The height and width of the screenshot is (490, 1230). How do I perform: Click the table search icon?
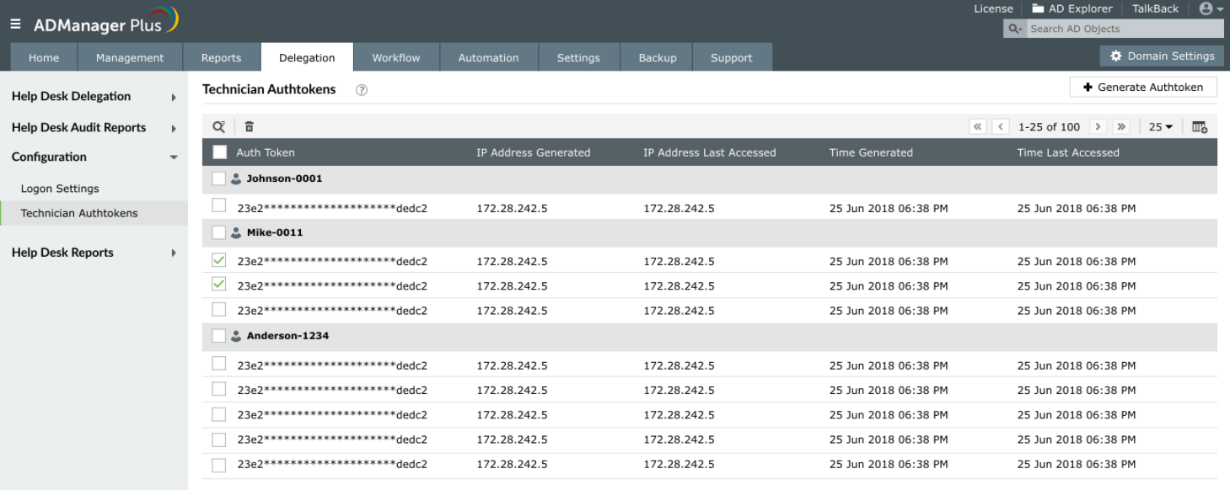coord(218,127)
